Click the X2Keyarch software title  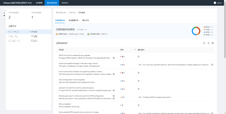(17, 3)
